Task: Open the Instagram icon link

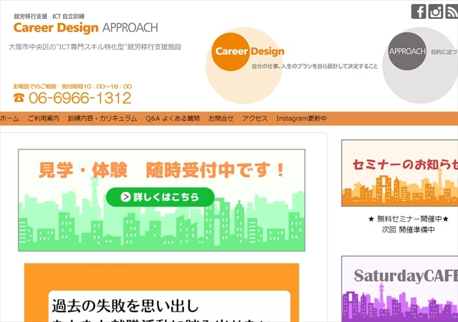Action: 436,11
